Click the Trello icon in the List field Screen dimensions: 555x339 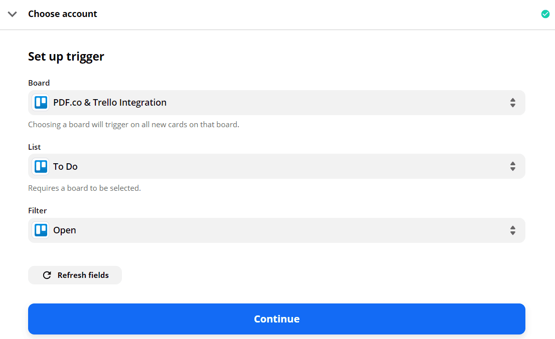tap(40, 166)
